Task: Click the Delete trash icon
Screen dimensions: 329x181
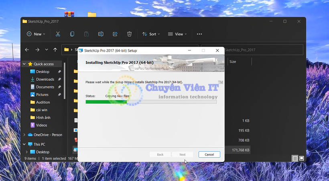Action: [x=129, y=34]
